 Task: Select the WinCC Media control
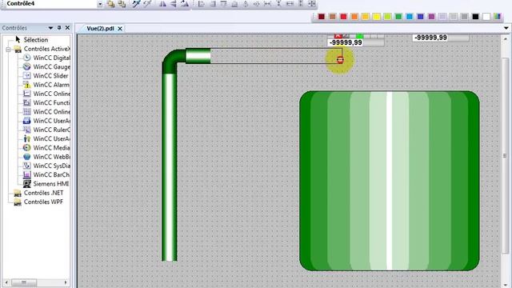46,147
